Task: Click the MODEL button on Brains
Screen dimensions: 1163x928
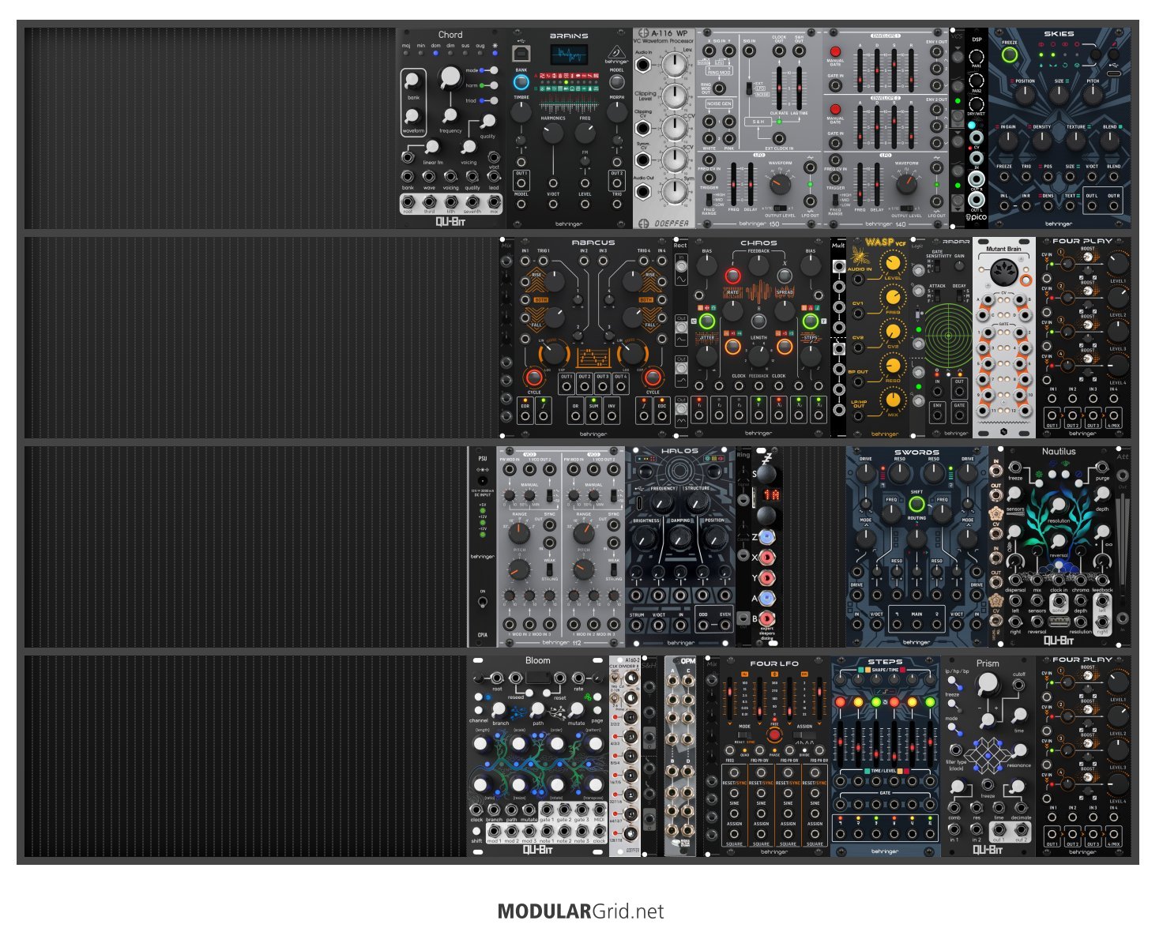Action: tap(617, 81)
